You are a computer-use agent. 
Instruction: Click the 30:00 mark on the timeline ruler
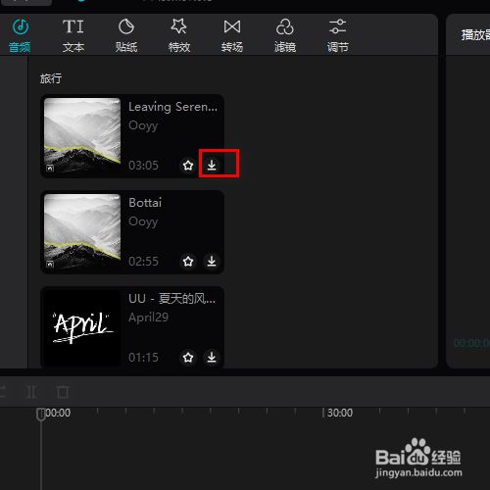click(340, 413)
